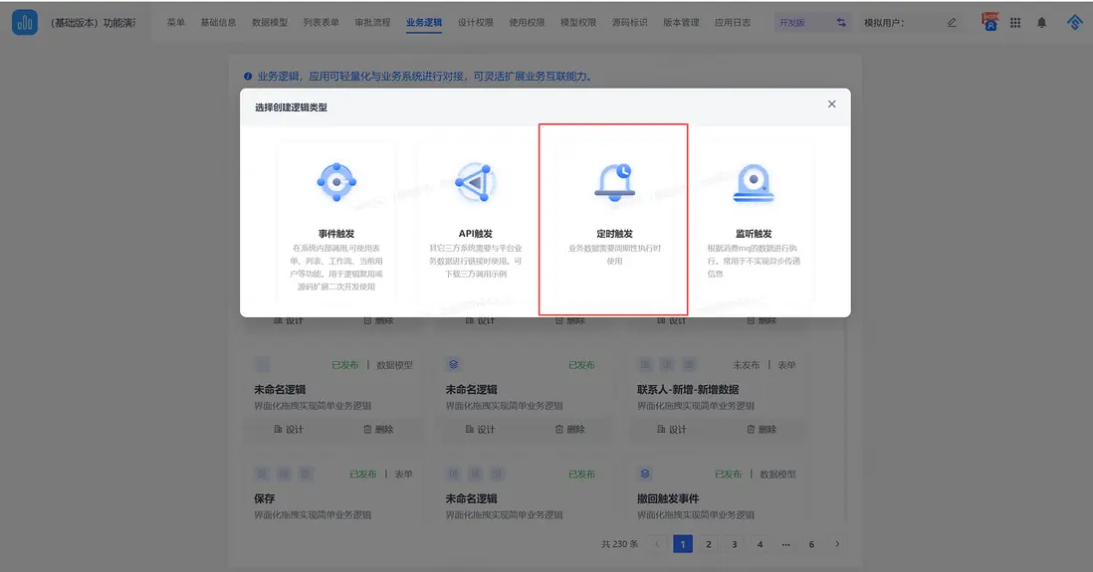
Task: Choose the API触发 triangle icon
Action: 476,182
